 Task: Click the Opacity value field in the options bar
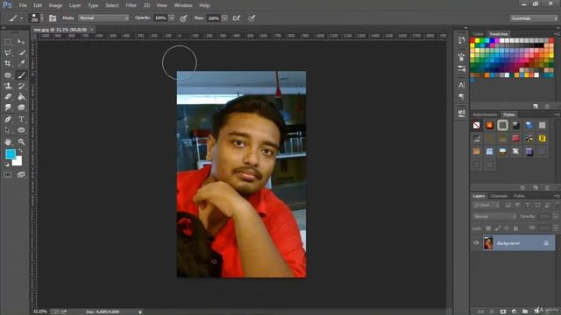[160, 17]
